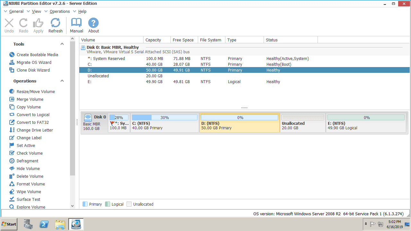Click the About question mark icon
The height and width of the screenshot is (231, 411).
[x=93, y=23]
